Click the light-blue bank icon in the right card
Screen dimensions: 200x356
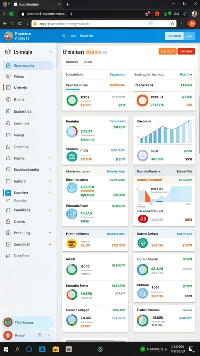pyautogui.click(x=143, y=293)
